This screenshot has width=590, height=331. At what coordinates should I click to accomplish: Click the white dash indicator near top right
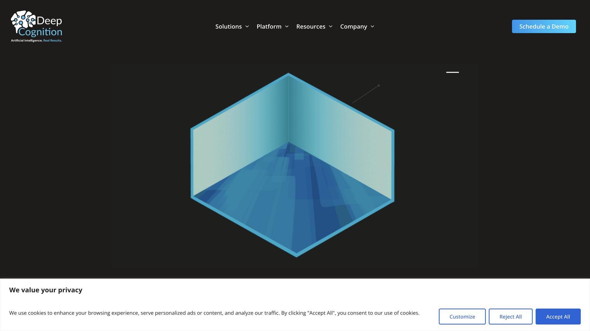click(453, 72)
